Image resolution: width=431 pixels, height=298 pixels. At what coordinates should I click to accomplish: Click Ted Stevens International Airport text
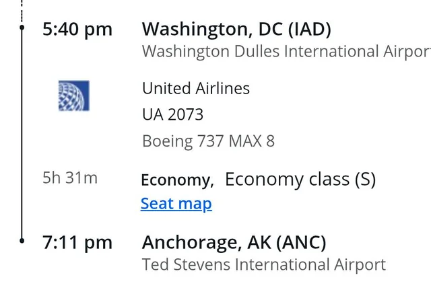264,264
